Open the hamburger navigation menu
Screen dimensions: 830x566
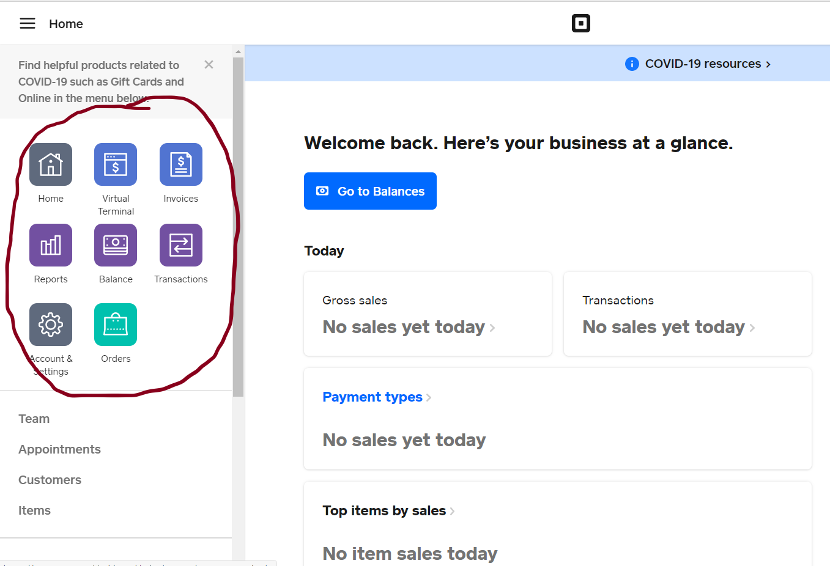(27, 23)
